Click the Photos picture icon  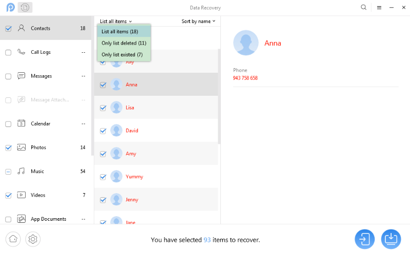21,147
